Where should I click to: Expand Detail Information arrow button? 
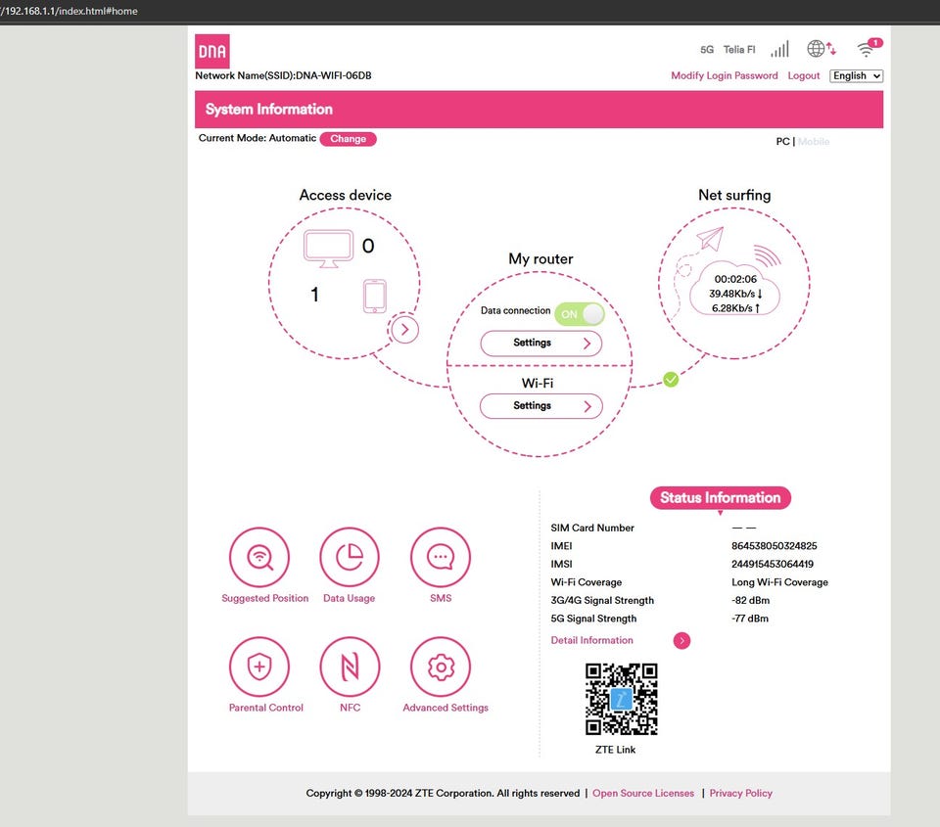click(x=681, y=641)
